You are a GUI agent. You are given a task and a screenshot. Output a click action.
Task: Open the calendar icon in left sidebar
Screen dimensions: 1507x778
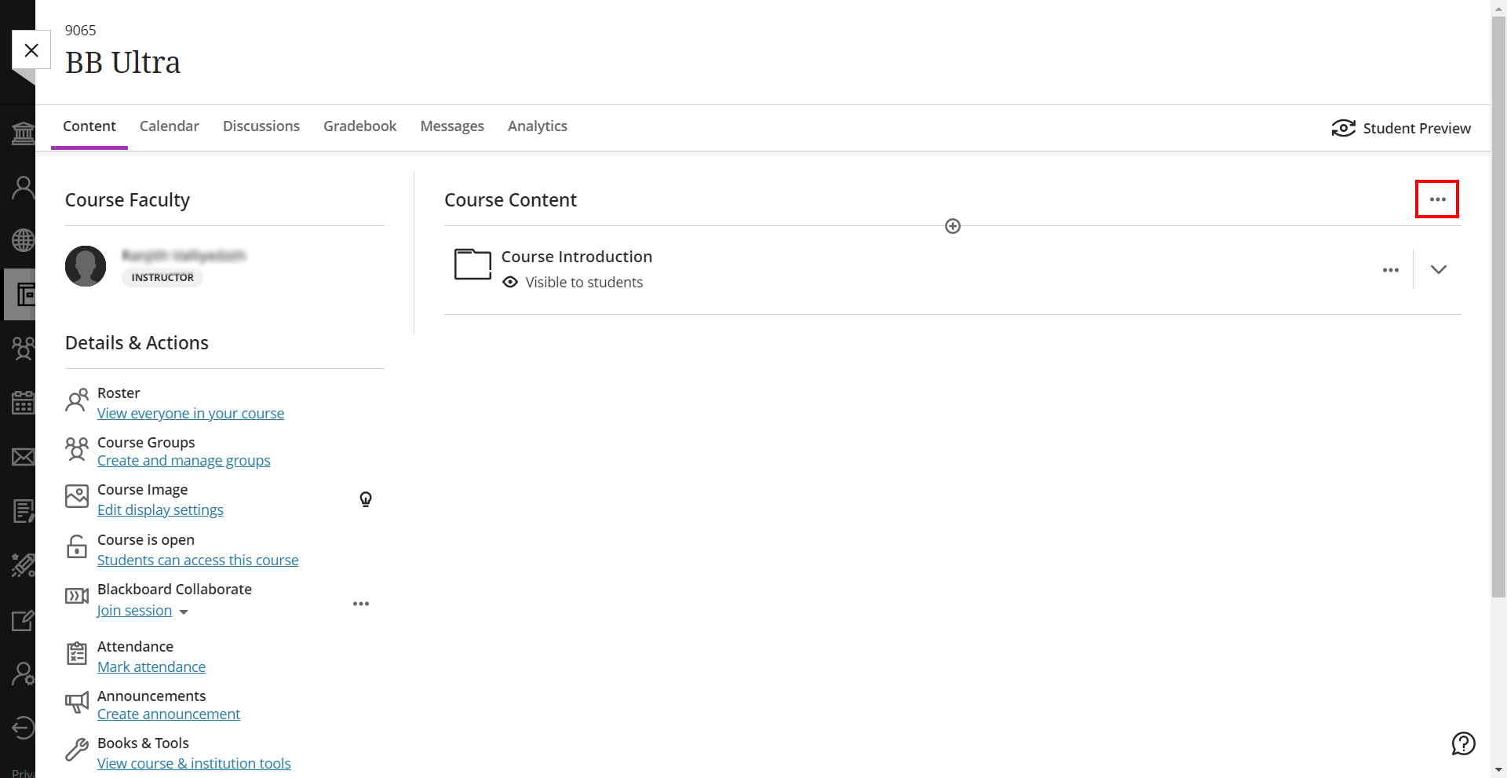[x=23, y=403]
